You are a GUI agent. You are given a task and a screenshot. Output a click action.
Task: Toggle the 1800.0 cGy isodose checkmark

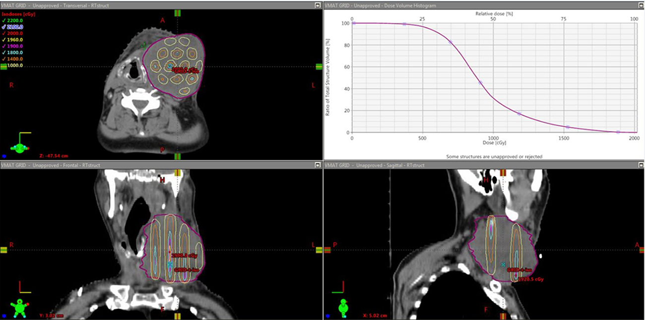tap(4, 53)
